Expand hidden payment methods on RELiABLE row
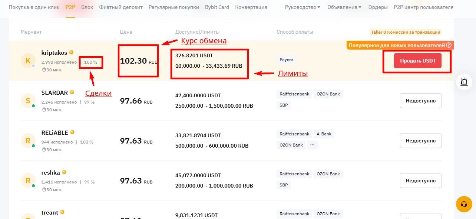This screenshot has height=219, width=476. point(312,145)
